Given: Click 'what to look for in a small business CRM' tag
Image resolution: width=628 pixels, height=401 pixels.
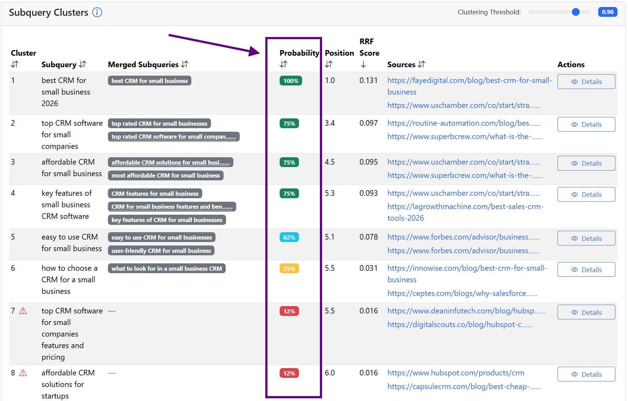Looking at the screenshot, I should coord(166,269).
